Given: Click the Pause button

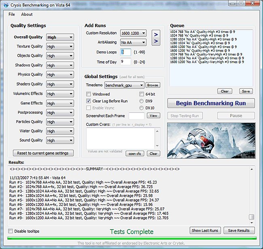Looking at the screenshot, I should [236, 116].
